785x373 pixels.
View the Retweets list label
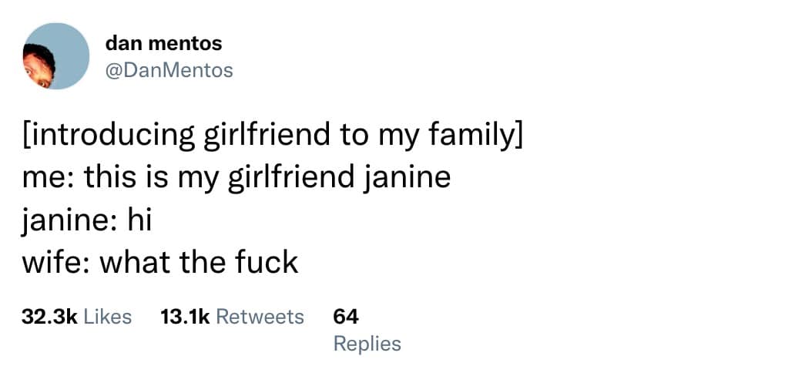click(260, 316)
